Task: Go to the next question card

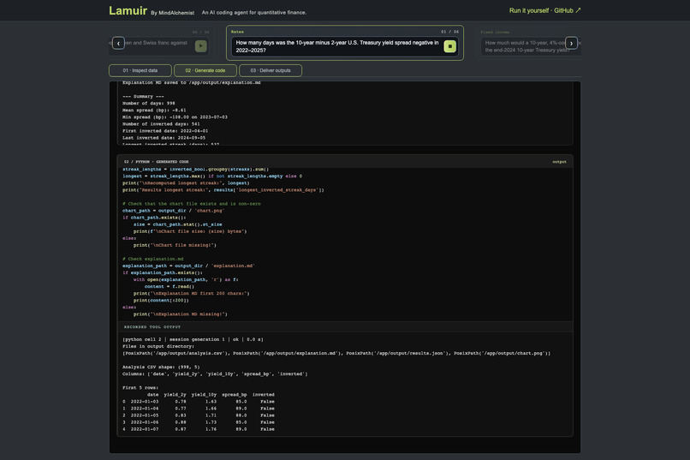Action: click(x=571, y=43)
